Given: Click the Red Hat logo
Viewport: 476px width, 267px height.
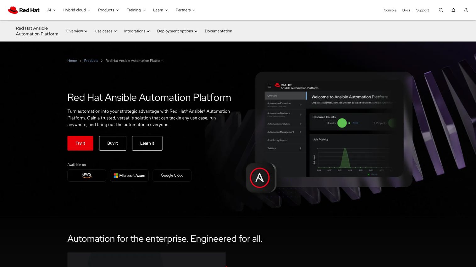Looking at the screenshot, I should pyautogui.click(x=24, y=10).
